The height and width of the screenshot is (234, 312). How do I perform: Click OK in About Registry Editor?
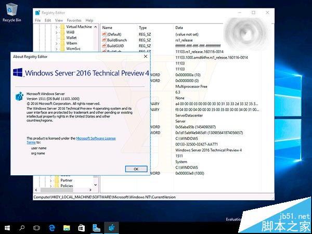point(136,169)
